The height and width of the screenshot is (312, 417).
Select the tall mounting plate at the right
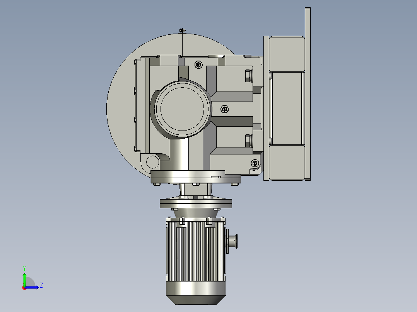click(x=308, y=94)
